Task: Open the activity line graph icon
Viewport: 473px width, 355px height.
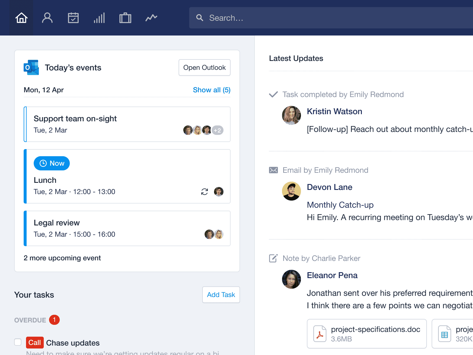Action: [151, 18]
